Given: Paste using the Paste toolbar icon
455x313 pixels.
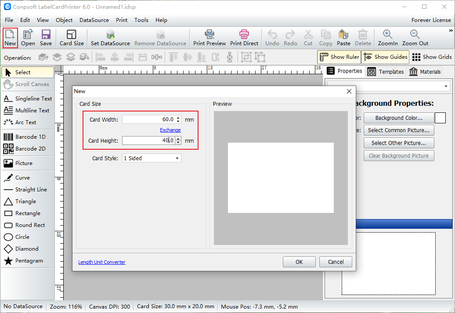Looking at the screenshot, I should click(x=343, y=38).
